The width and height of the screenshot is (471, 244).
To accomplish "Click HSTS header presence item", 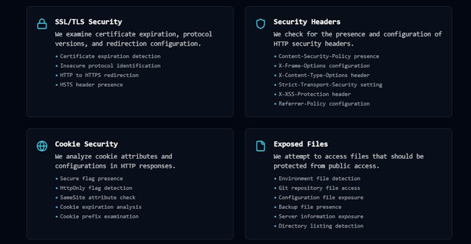I will click(91, 85).
